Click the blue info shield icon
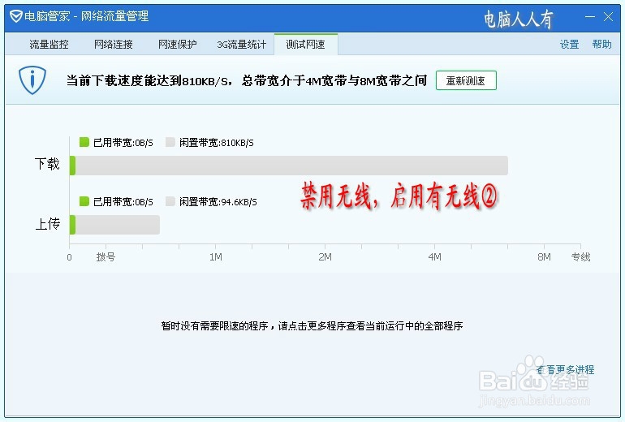 [32, 80]
